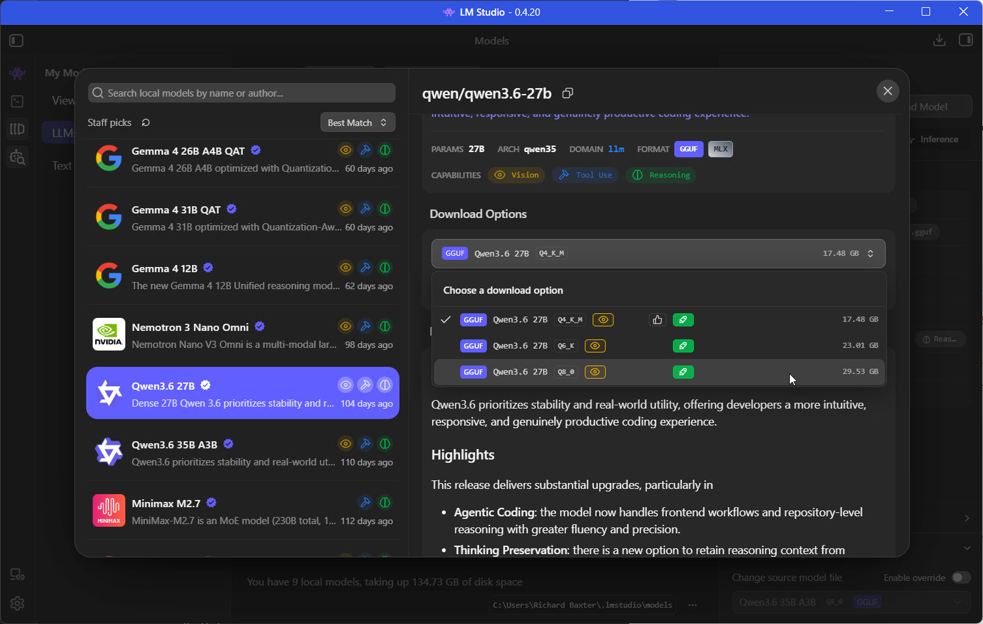Collapse the Qwen3.6 27B Q4_K_M download selector

(x=658, y=253)
